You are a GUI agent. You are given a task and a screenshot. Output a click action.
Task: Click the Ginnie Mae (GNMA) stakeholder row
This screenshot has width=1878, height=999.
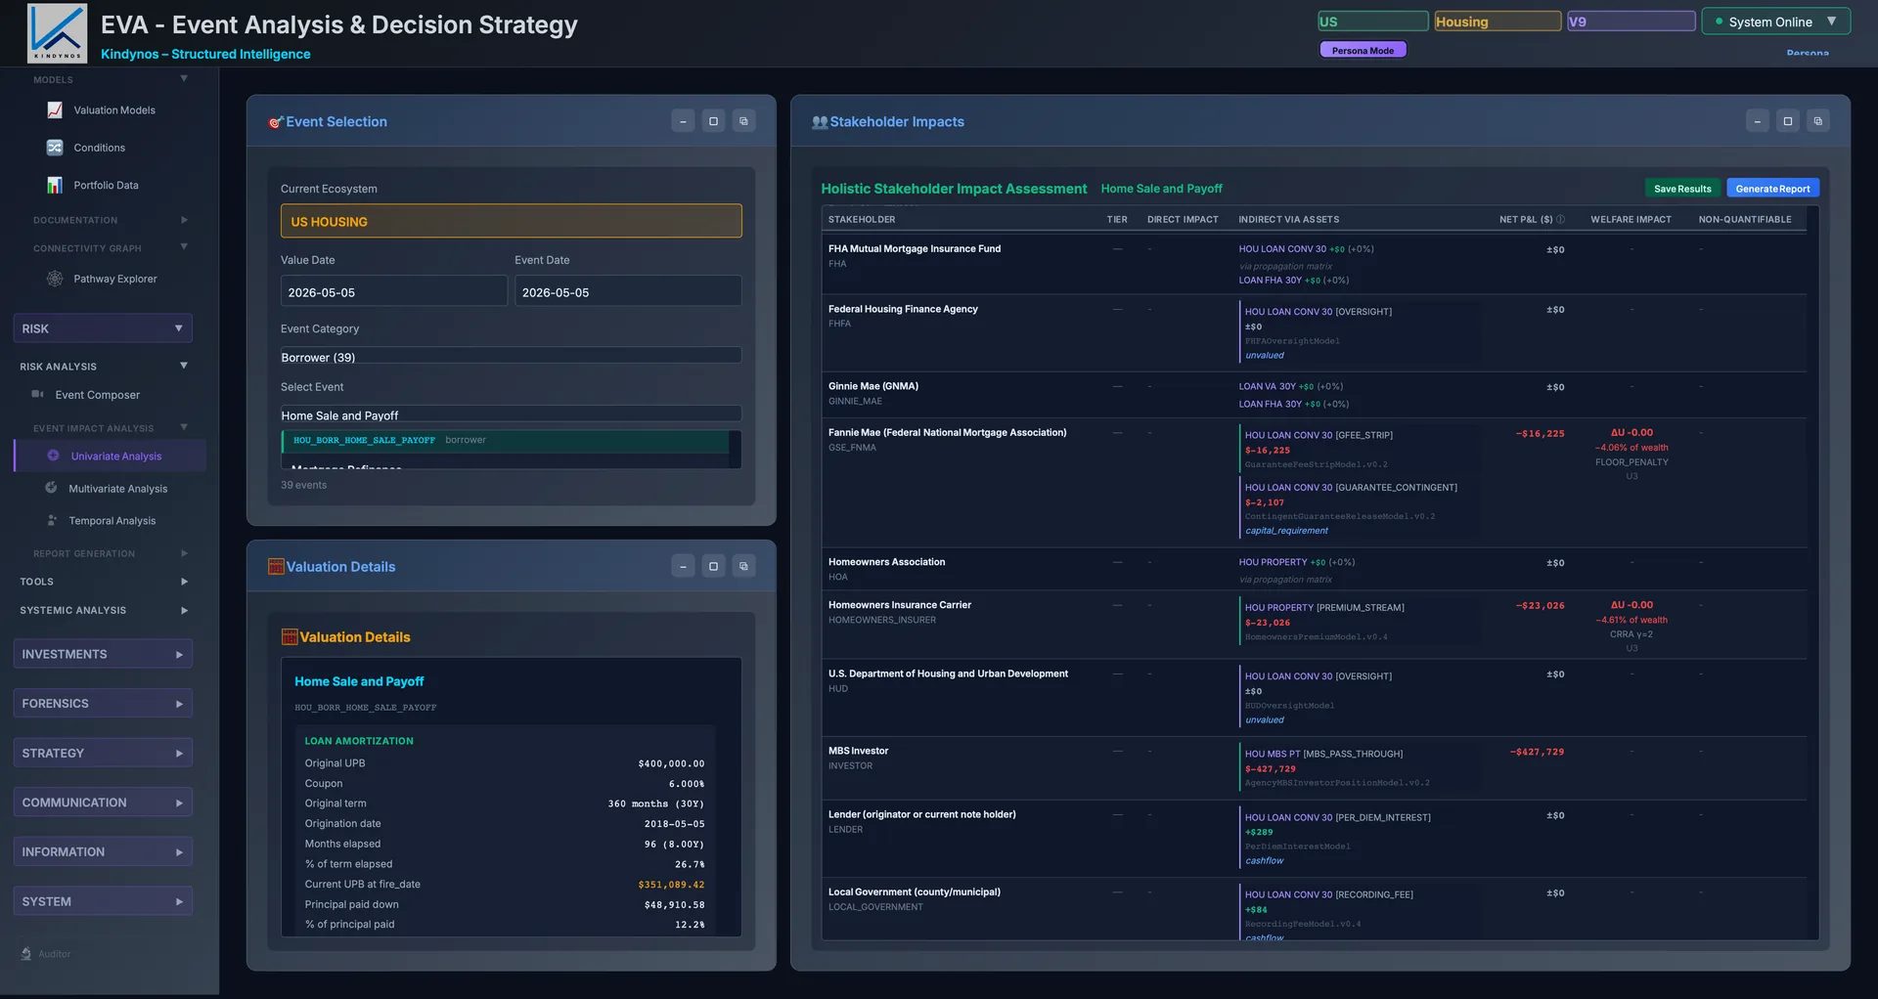pyautogui.click(x=1314, y=395)
